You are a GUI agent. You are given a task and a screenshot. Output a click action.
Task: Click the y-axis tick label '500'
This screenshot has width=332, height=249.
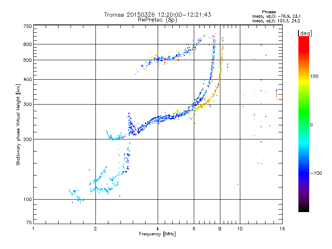point(28,60)
